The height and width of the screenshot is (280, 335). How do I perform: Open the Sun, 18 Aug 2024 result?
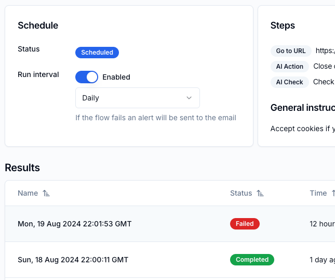tap(73, 259)
